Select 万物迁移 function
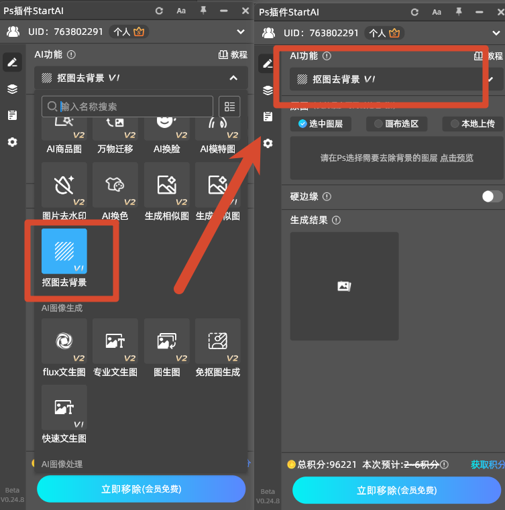This screenshot has height=510, width=505. coord(115,136)
